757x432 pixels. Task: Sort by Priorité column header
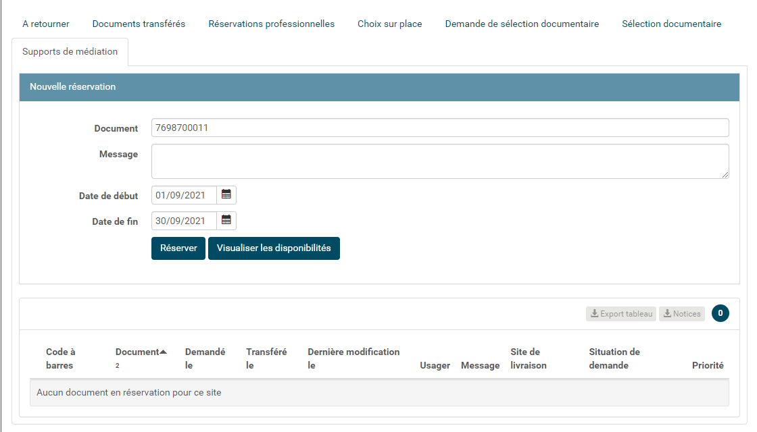(x=708, y=365)
